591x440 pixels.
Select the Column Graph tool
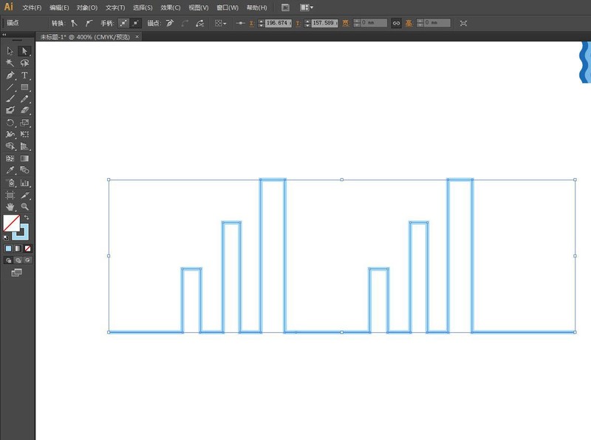pos(24,183)
